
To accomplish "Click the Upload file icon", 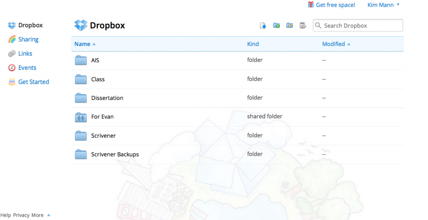I will pyautogui.click(x=263, y=26).
